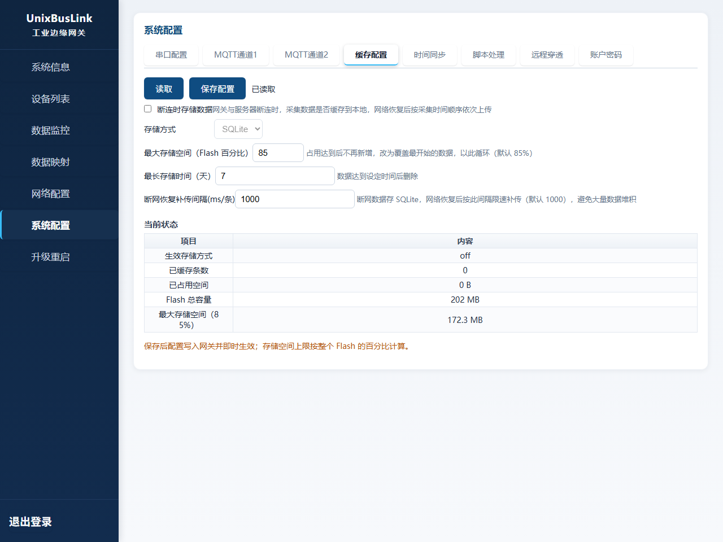Go to 数据监控 in the sidebar
The height and width of the screenshot is (542, 723).
coord(59,130)
